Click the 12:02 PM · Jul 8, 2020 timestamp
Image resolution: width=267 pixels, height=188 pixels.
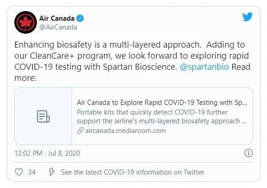(47, 153)
